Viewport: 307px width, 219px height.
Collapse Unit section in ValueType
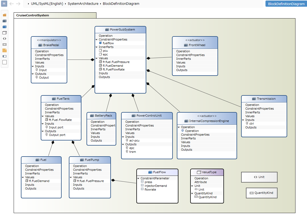pos(192,186)
